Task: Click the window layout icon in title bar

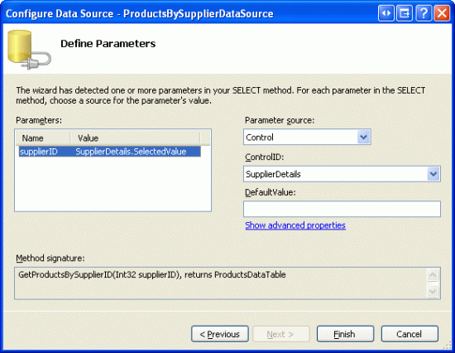Action: click(405, 13)
